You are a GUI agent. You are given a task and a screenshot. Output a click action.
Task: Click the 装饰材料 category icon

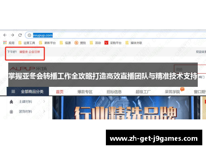[12, 112]
